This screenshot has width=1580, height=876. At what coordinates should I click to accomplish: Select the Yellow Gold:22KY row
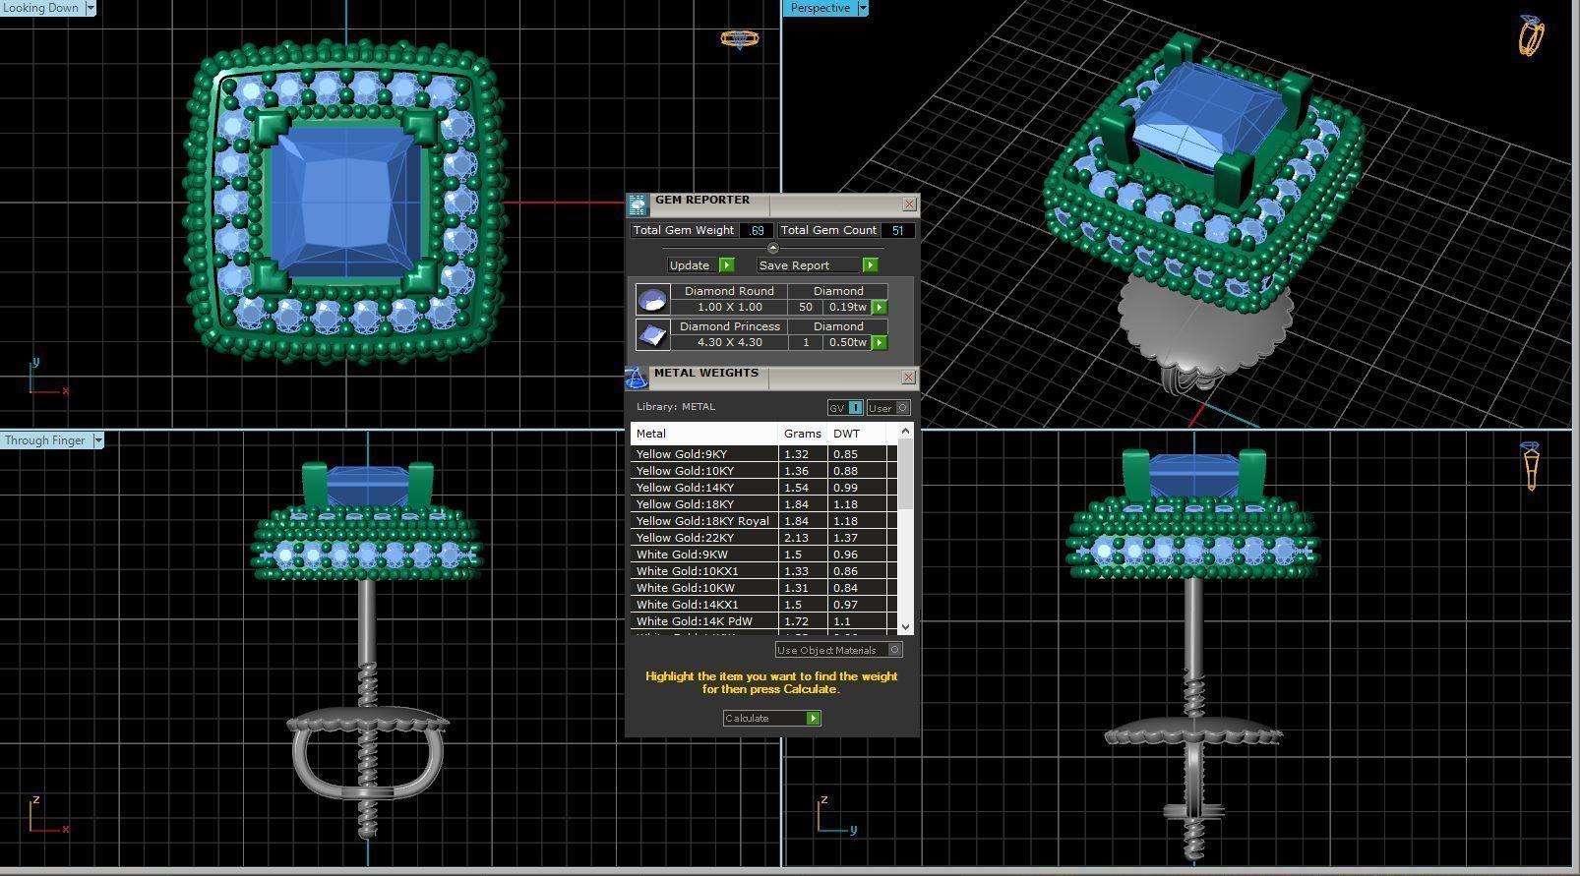pos(763,538)
